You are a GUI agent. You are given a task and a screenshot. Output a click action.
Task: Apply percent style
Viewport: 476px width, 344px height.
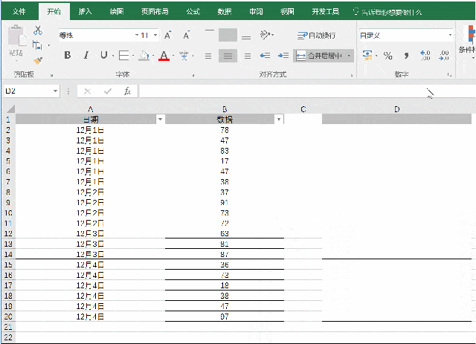tap(387, 56)
